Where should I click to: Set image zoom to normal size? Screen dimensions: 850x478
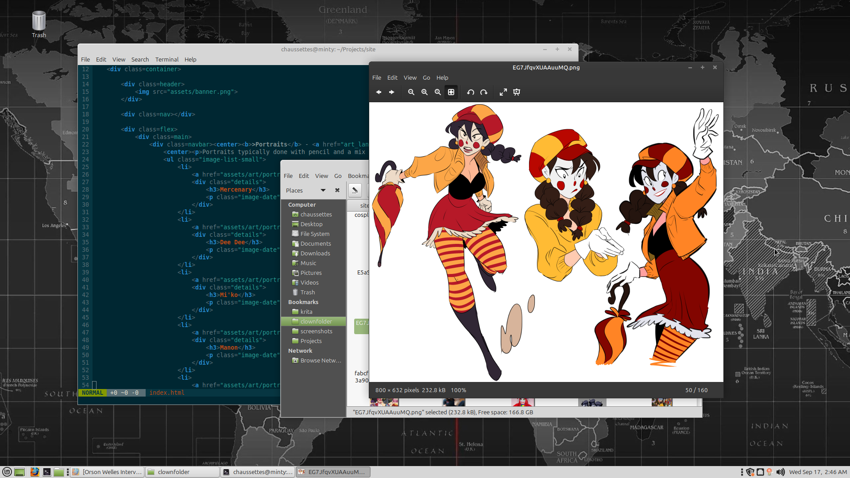pyautogui.click(x=438, y=92)
